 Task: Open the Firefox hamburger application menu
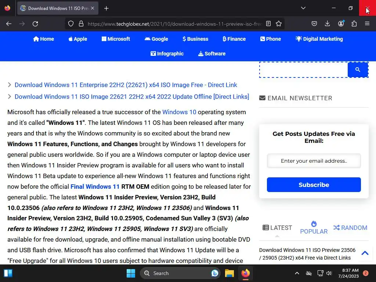367,23
